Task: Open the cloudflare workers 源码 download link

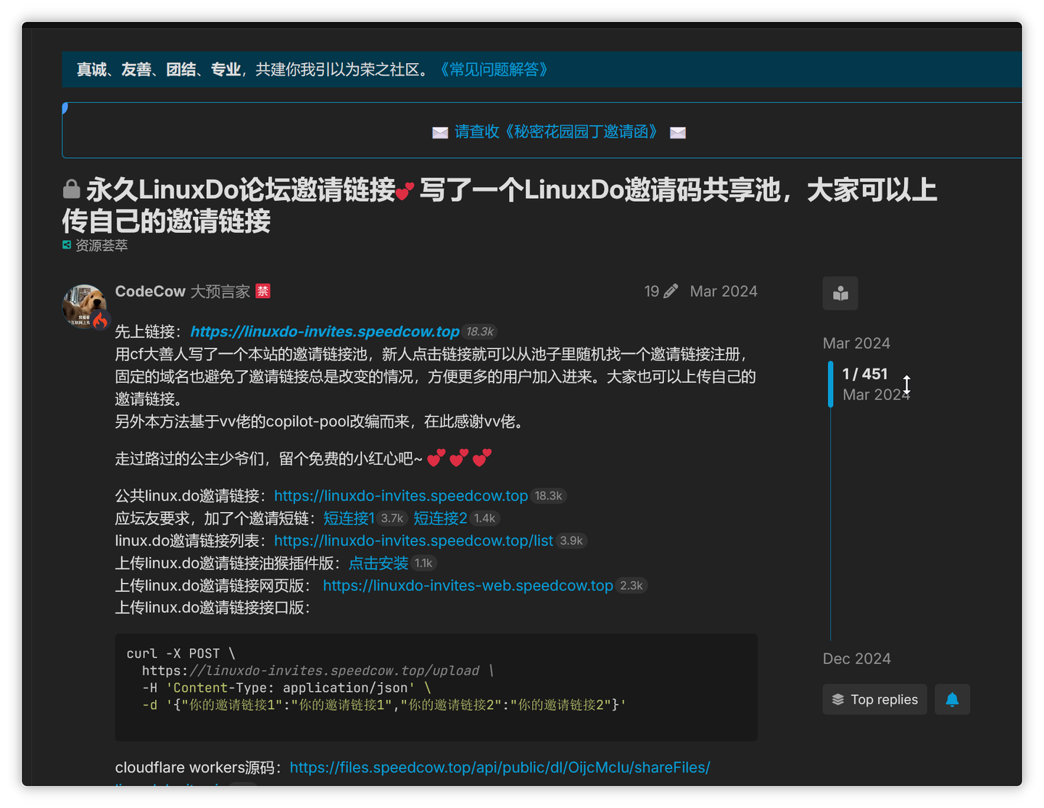Action: point(499,767)
